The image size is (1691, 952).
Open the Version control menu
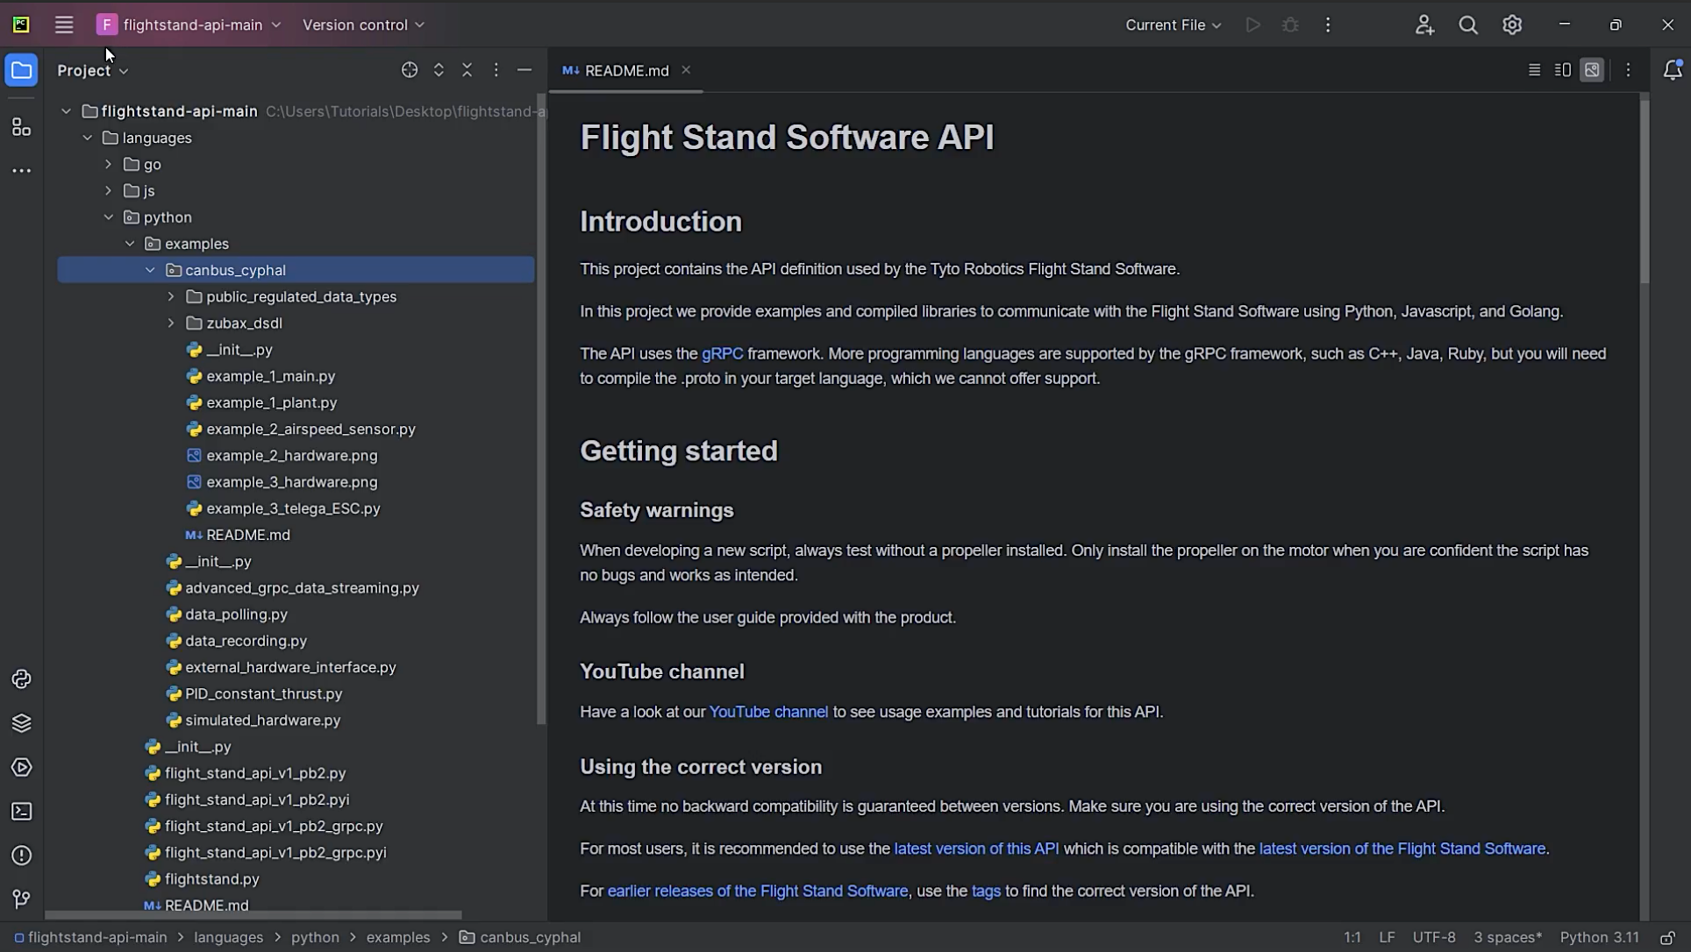pyautogui.click(x=362, y=25)
